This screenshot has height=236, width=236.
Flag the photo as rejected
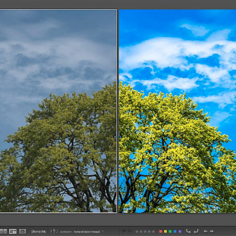coord(129,231)
